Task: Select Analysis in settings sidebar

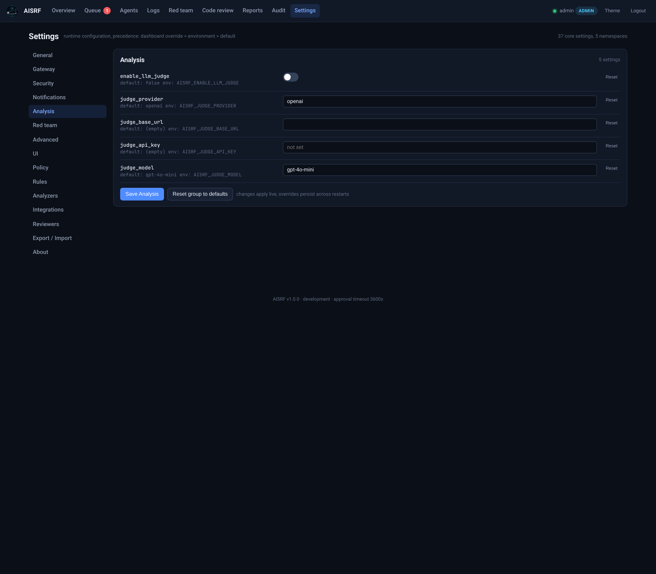Action: click(x=68, y=112)
